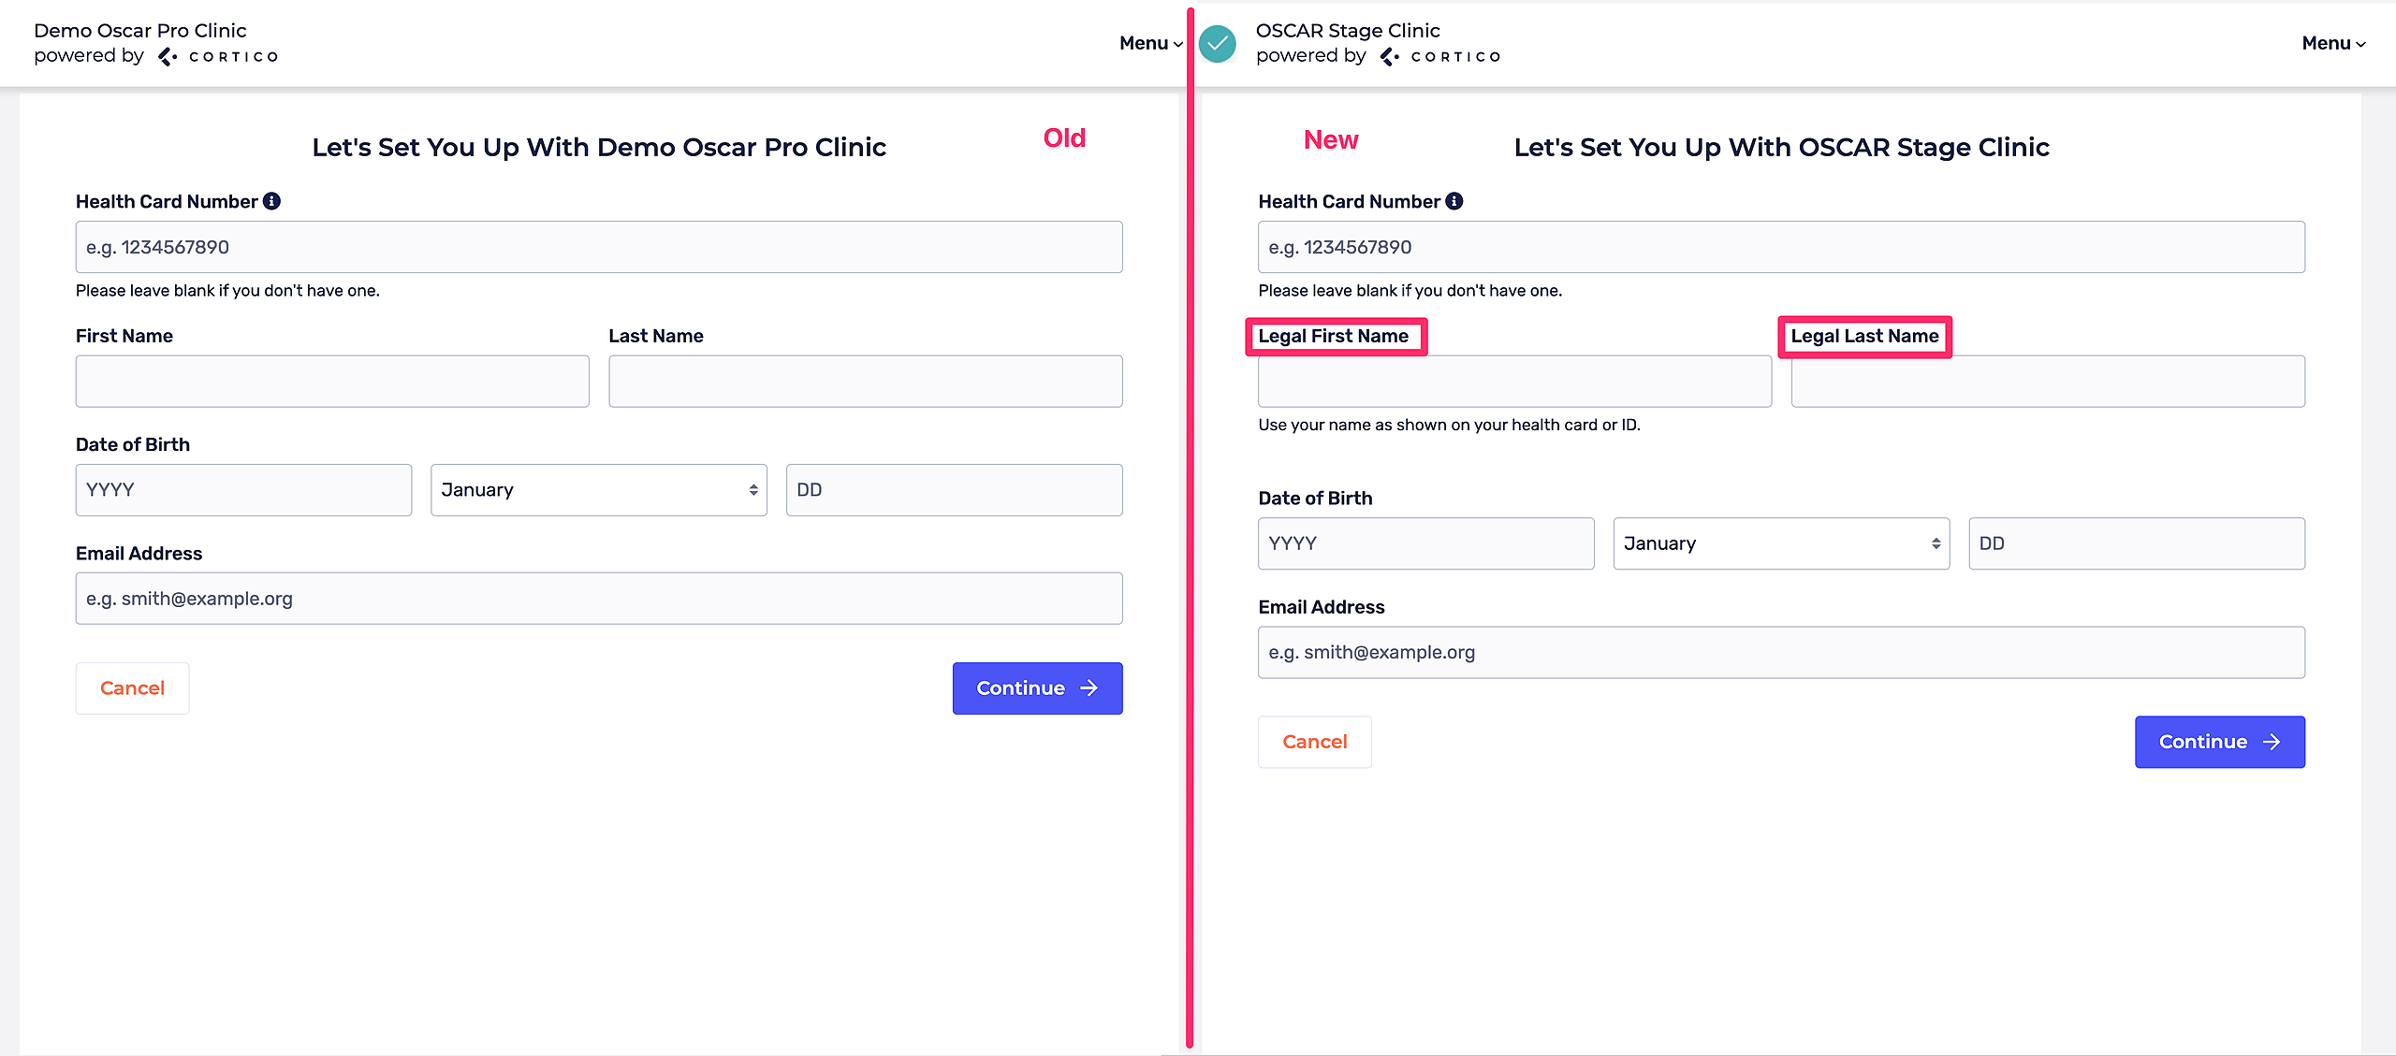This screenshot has width=2396, height=1056.
Task: Click Cancel in the OSCAR Stage Clinic form
Action: coord(1314,742)
